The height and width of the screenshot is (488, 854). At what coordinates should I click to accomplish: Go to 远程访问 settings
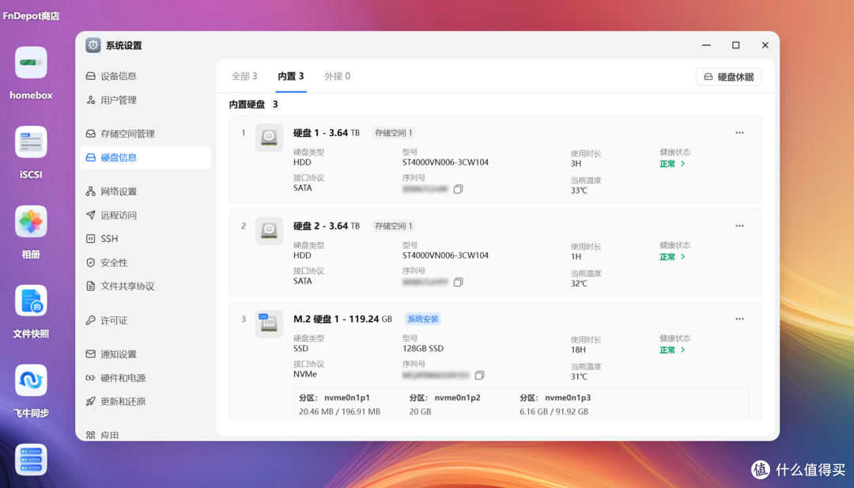(x=145, y=215)
